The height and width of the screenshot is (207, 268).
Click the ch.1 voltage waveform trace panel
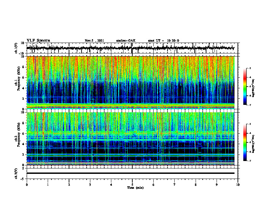point(132,48)
